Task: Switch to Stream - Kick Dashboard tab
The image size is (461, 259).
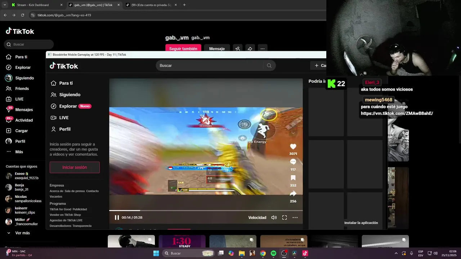Action: point(37,5)
